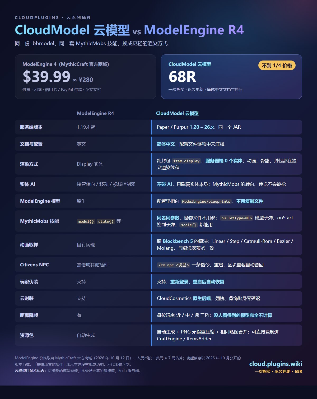
Task: Click the 服务端版本 row label
Action: point(31,127)
